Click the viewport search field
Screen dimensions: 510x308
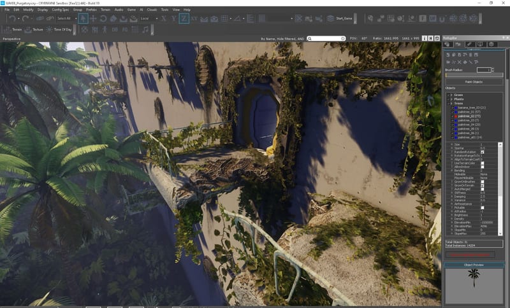[x=326, y=38]
